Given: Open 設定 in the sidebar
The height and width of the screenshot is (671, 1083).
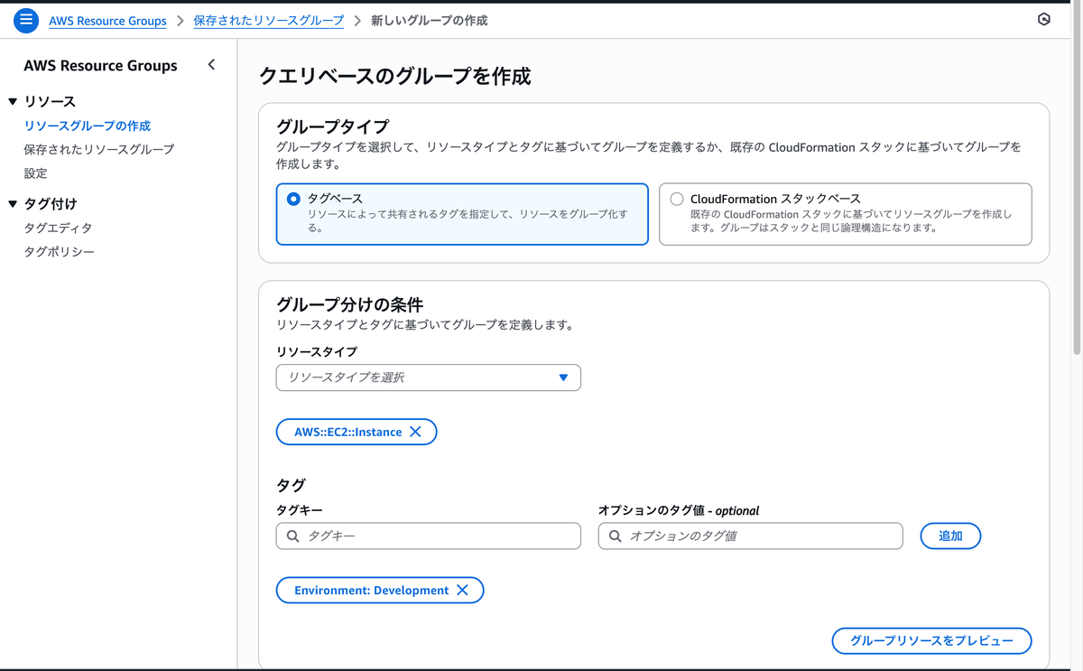Looking at the screenshot, I should (35, 173).
